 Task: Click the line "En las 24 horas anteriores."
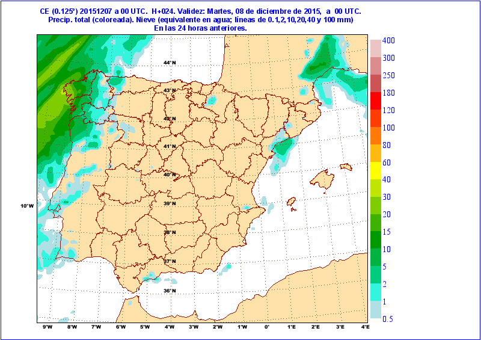[201, 28]
